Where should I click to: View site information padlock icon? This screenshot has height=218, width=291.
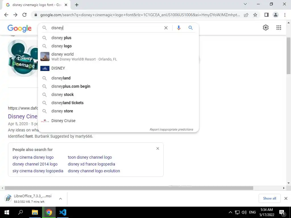coord(36,15)
